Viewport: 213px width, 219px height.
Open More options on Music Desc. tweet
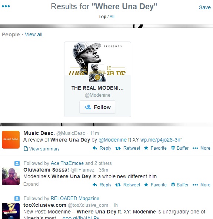201,148
